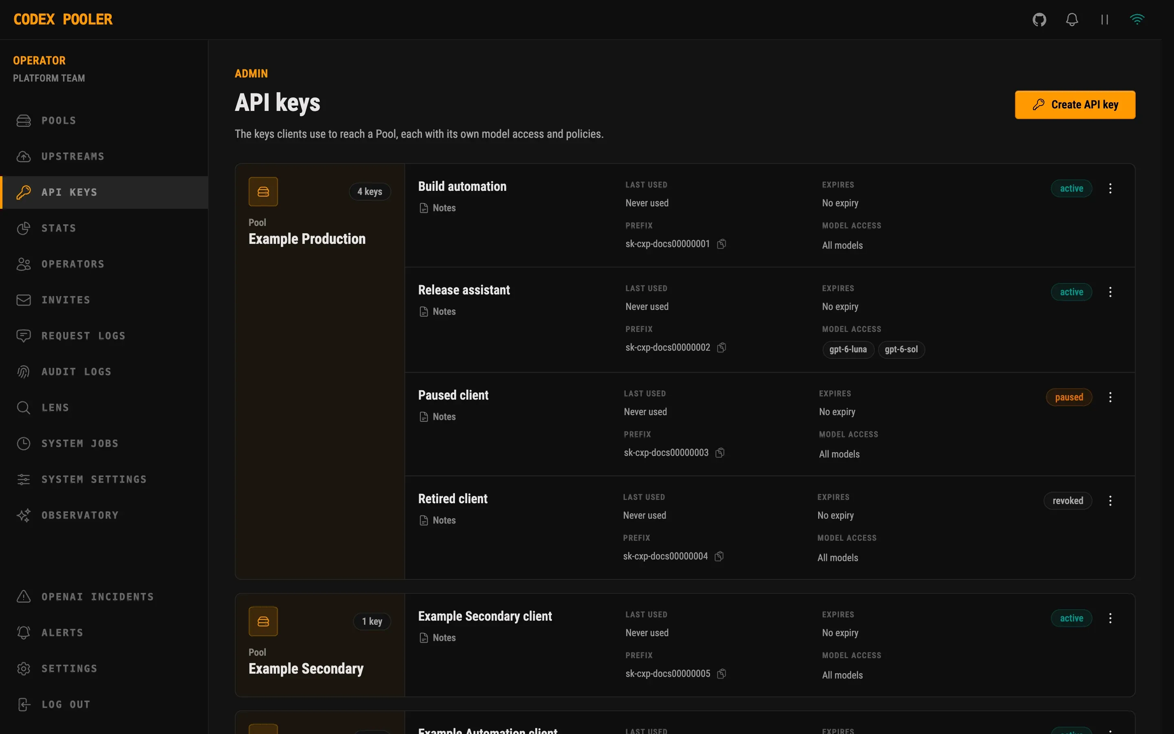Open the notifications bell icon
The image size is (1174, 734).
point(1072,20)
